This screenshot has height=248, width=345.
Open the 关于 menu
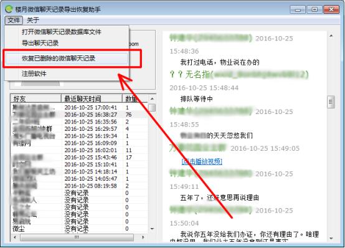pyautogui.click(x=33, y=21)
